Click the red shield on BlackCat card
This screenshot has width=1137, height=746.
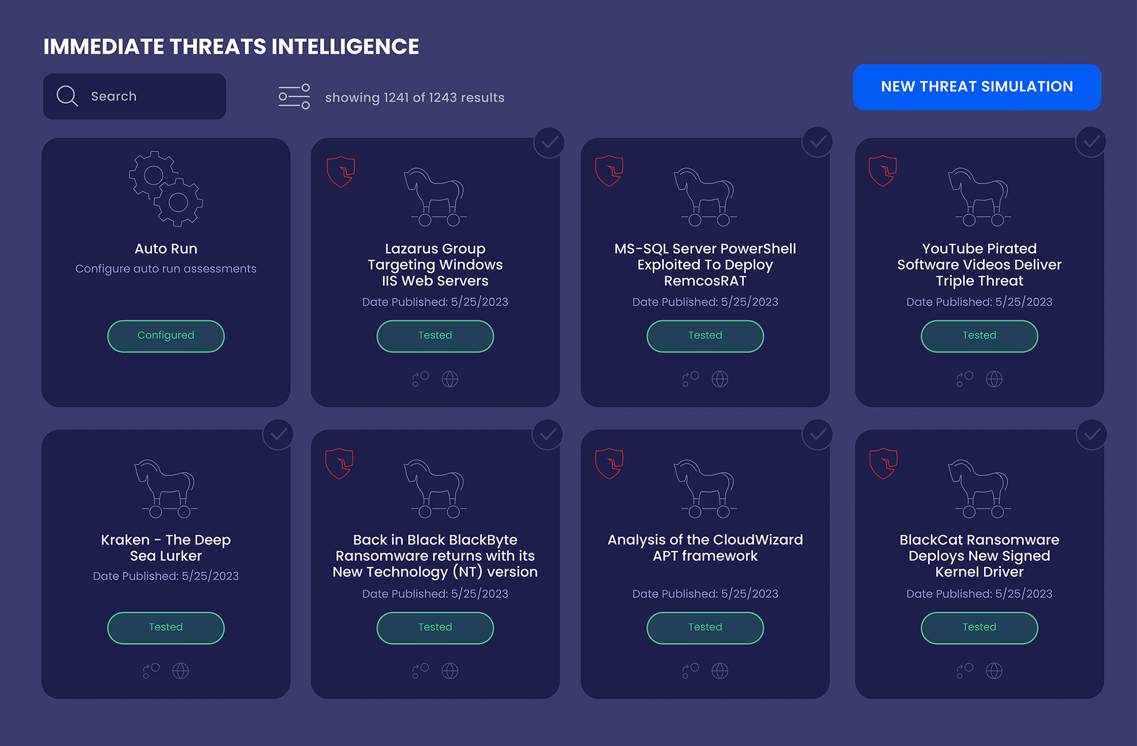pos(883,464)
